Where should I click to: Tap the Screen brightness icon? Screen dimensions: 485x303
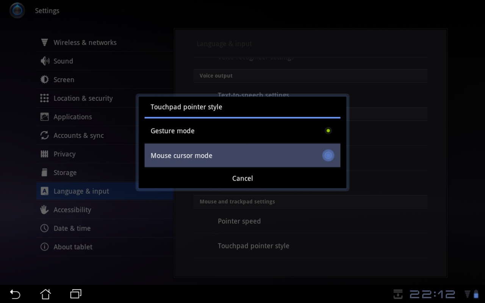tap(44, 80)
